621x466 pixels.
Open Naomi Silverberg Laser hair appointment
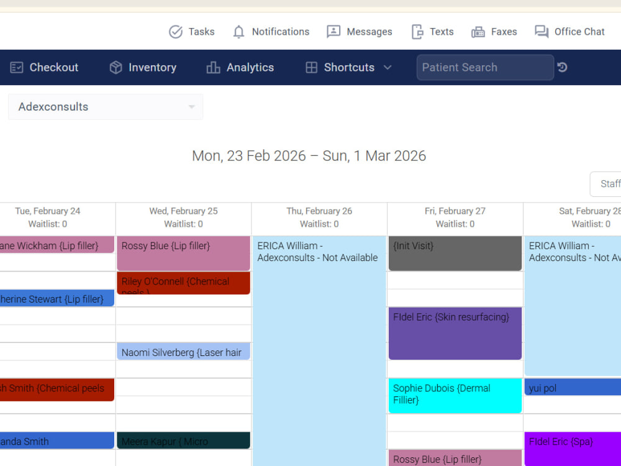(x=183, y=352)
